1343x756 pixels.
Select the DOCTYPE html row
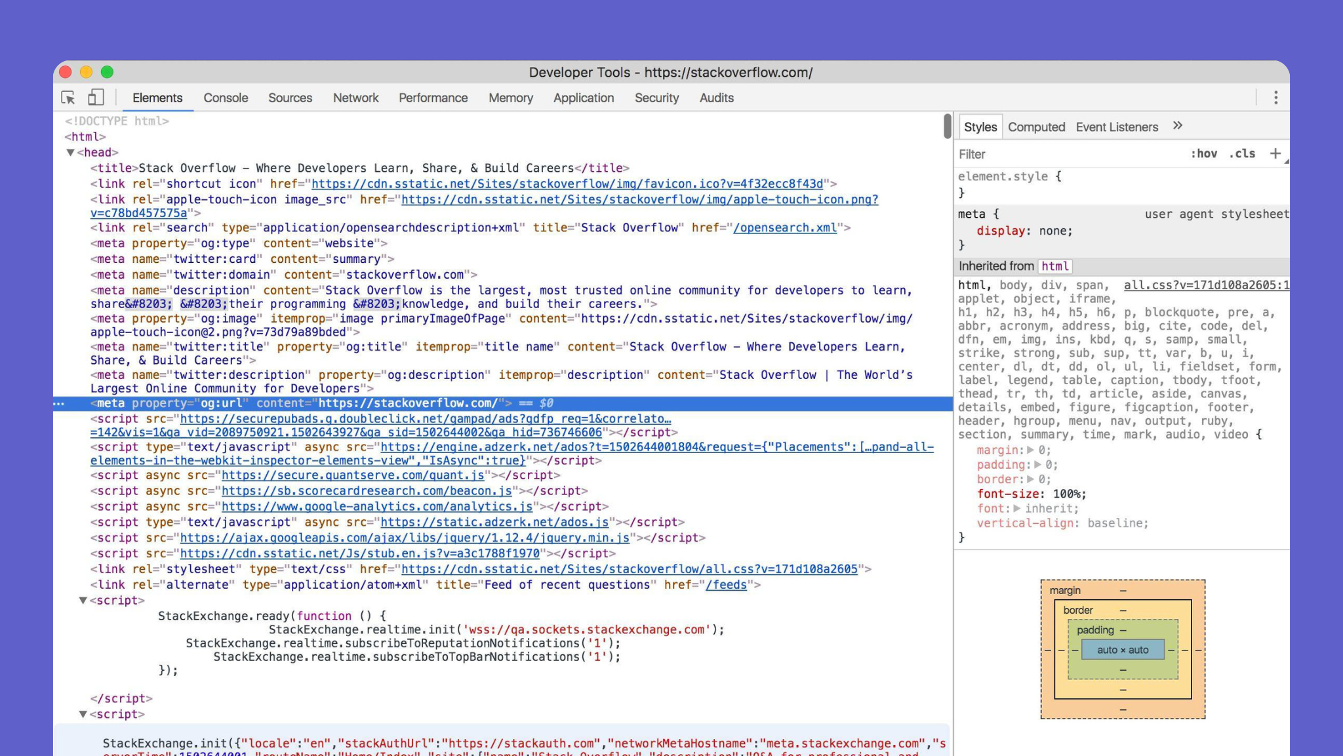coord(117,121)
